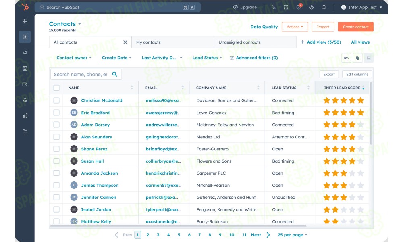Open the Marketing megaphone icon in sidebar

(x=25, y=53)
